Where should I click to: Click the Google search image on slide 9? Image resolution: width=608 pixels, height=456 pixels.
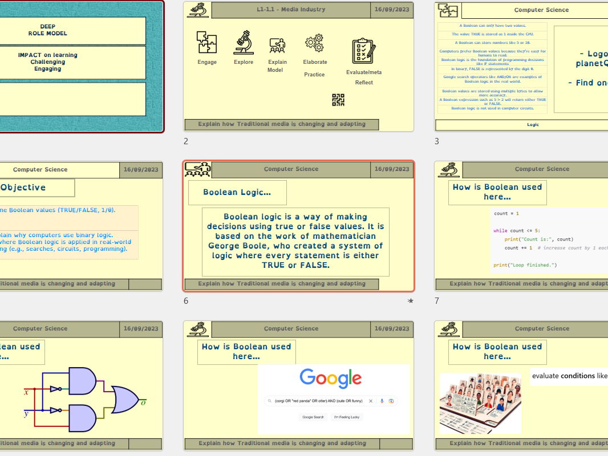click(334, 400)
